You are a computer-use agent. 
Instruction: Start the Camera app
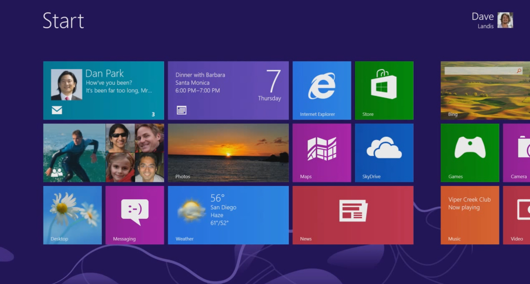(517, 153)
